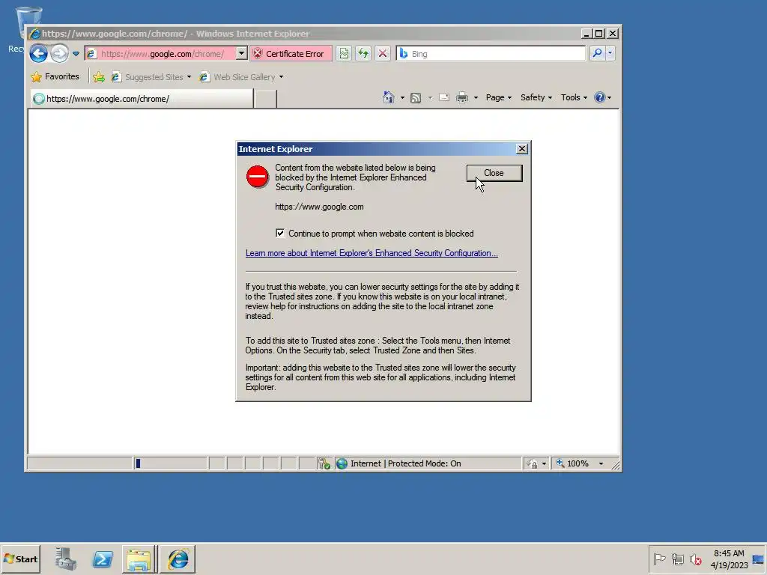Click the page loading progress bar

point(170,463)
